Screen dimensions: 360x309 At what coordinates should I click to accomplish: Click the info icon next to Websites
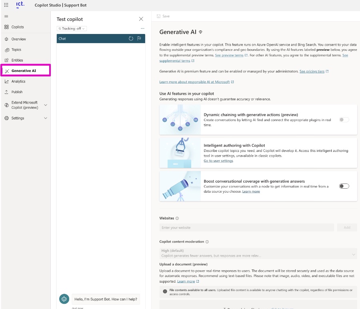pyautogui.click(x=177, y=218)
